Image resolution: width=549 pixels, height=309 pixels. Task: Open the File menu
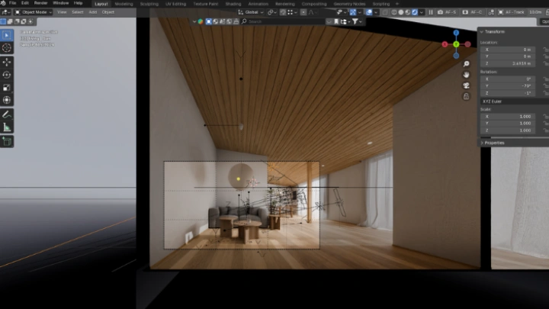(x=13, y=3)
